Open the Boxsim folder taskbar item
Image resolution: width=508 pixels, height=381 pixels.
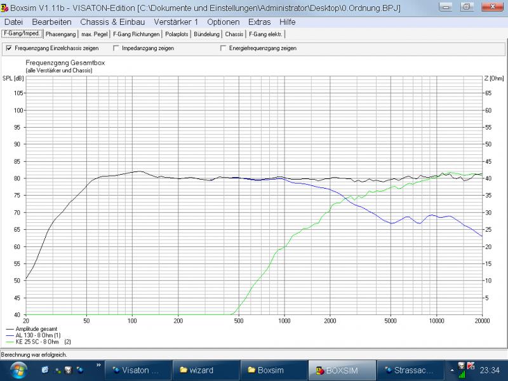[272, 370]
